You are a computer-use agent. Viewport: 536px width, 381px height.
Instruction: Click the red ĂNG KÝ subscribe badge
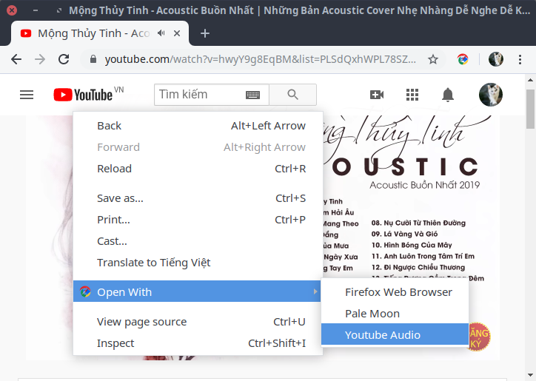point(479,337)
